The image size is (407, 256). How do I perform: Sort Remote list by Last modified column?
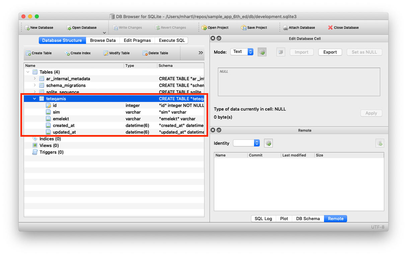coord(298,155)
